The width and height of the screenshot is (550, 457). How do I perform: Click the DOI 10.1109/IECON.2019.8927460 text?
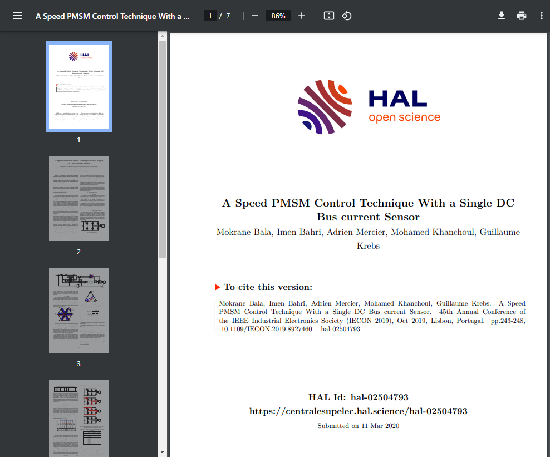click(x=266, y=329)
